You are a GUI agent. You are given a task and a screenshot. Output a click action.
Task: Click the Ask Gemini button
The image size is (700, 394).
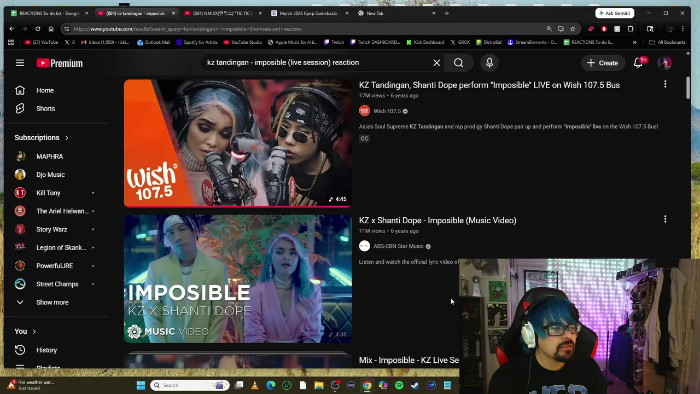pyautogui.click(x=614, y=13)
